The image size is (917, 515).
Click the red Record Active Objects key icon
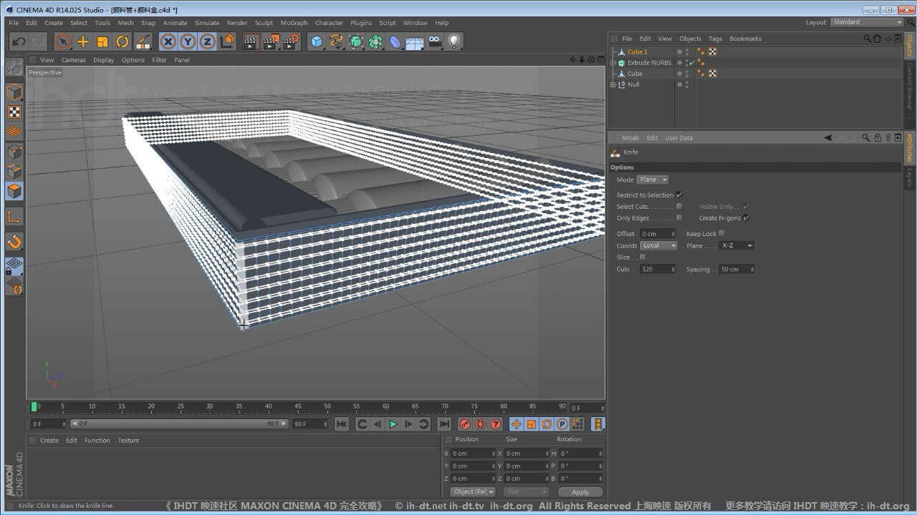pos(464,424)
